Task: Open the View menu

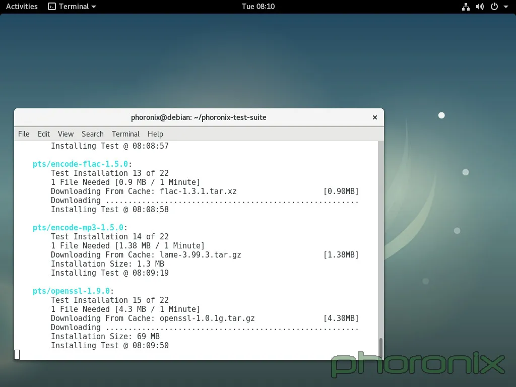Action: tap(66, 134)
